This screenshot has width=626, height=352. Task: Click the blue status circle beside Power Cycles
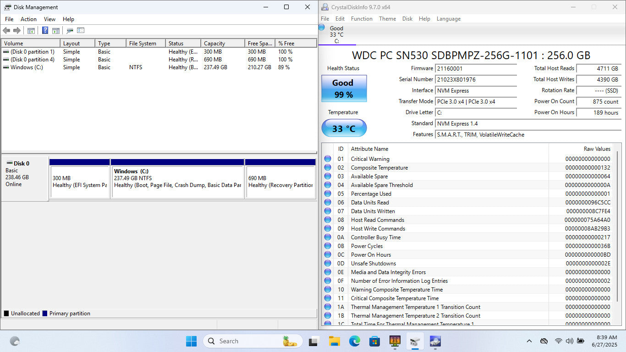328,246
